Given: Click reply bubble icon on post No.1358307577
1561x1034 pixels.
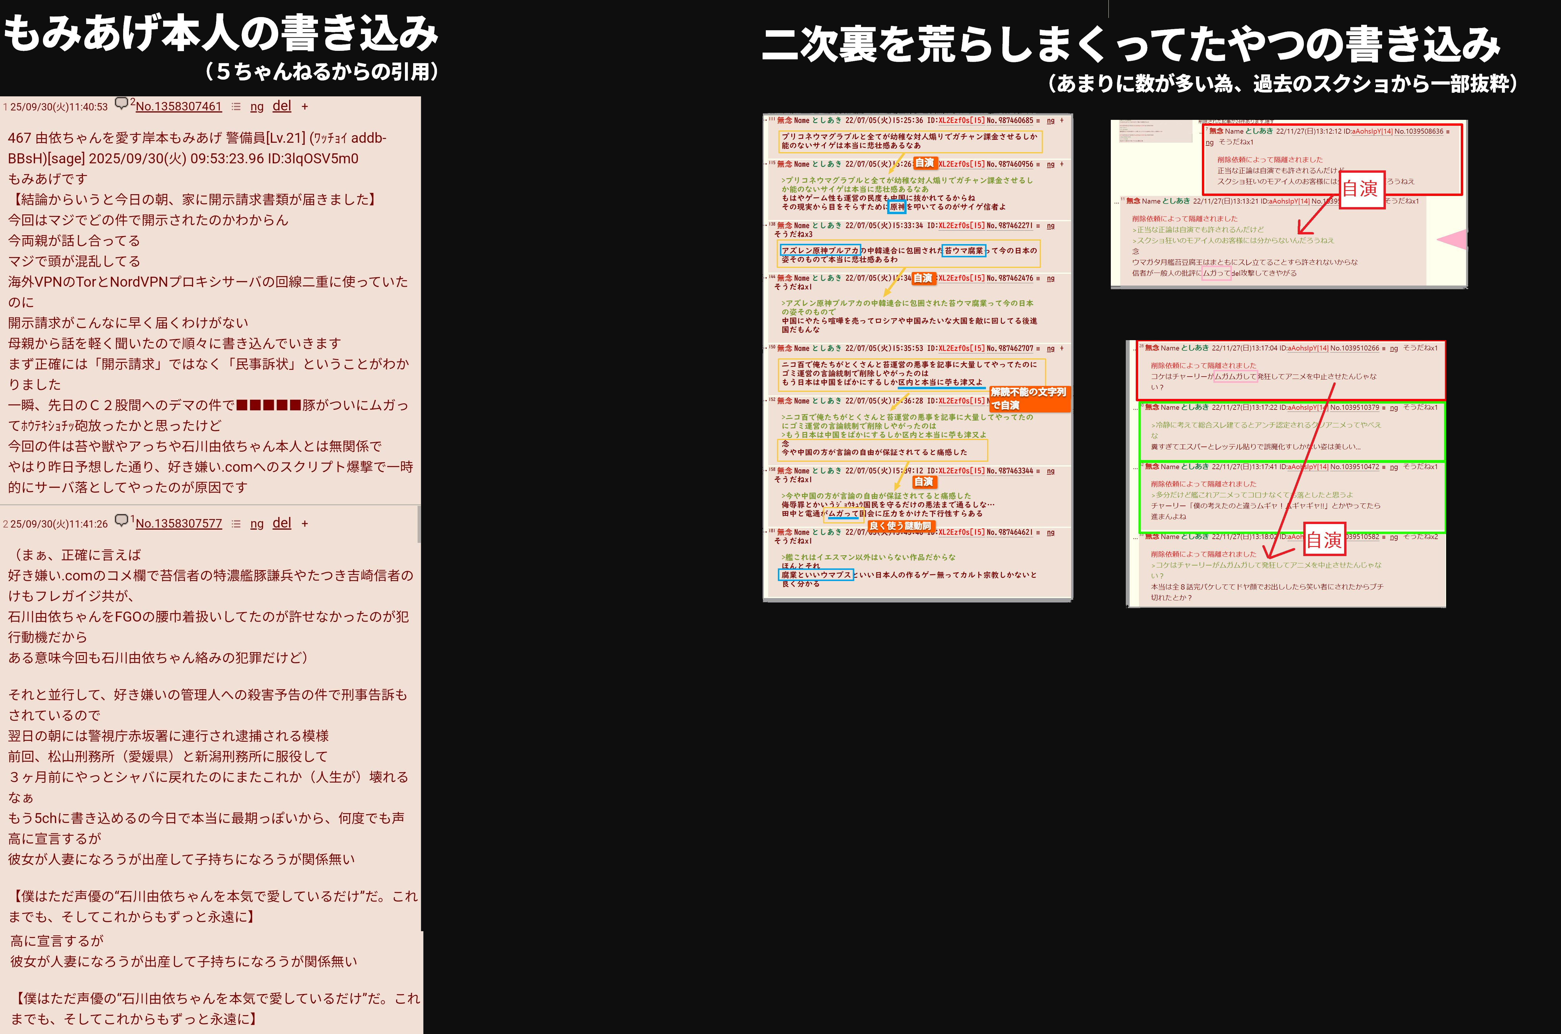Looking at the screenshot, I should point(121,520).
